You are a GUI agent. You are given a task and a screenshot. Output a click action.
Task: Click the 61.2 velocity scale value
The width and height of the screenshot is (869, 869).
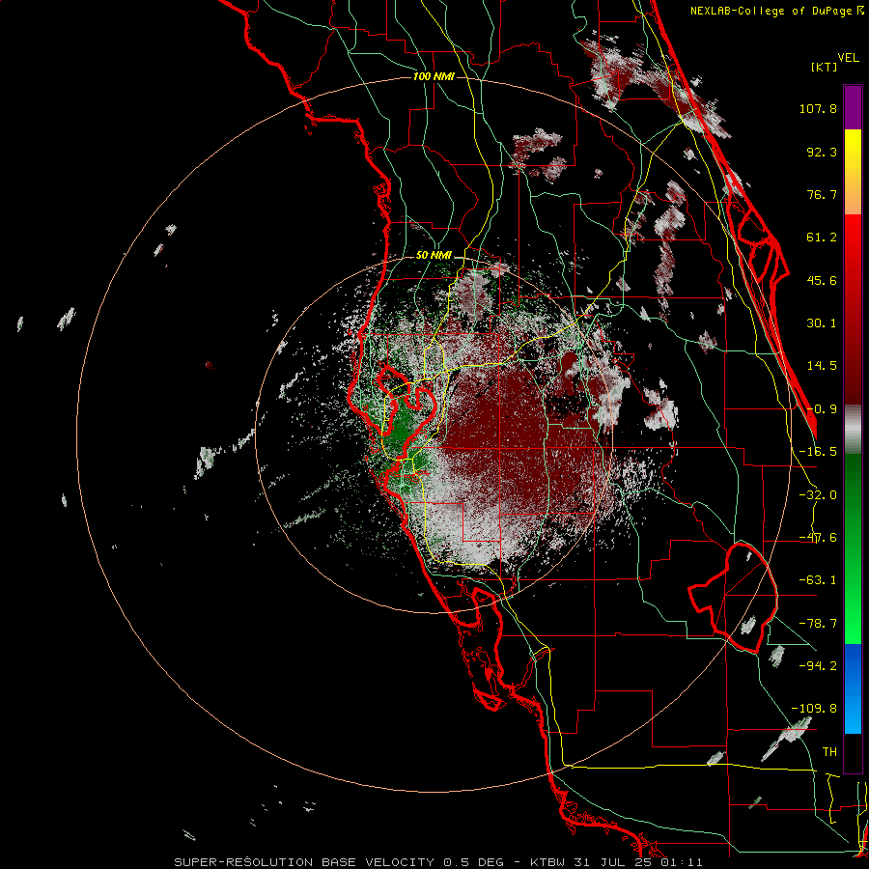(x=822, y=238)
